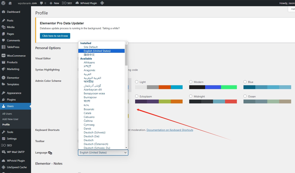Click the WordPress logo in admin bar
This screenshot has width=295, height=173.
(3, 3)
